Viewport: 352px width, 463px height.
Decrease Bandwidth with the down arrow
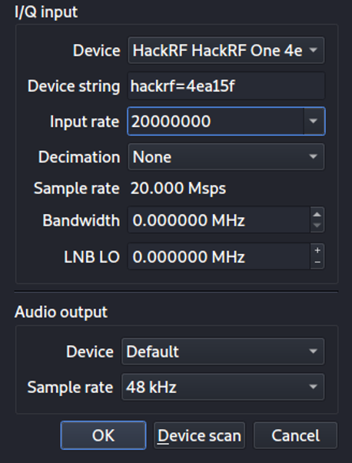317,226
